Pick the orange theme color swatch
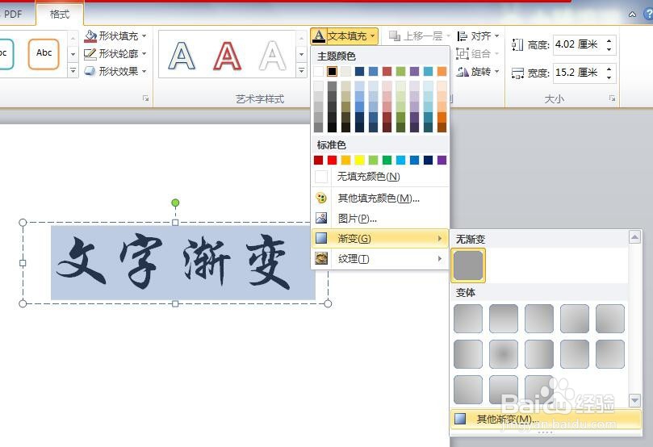This screenshot has height=447, width=653. click(x=442, y=71)
